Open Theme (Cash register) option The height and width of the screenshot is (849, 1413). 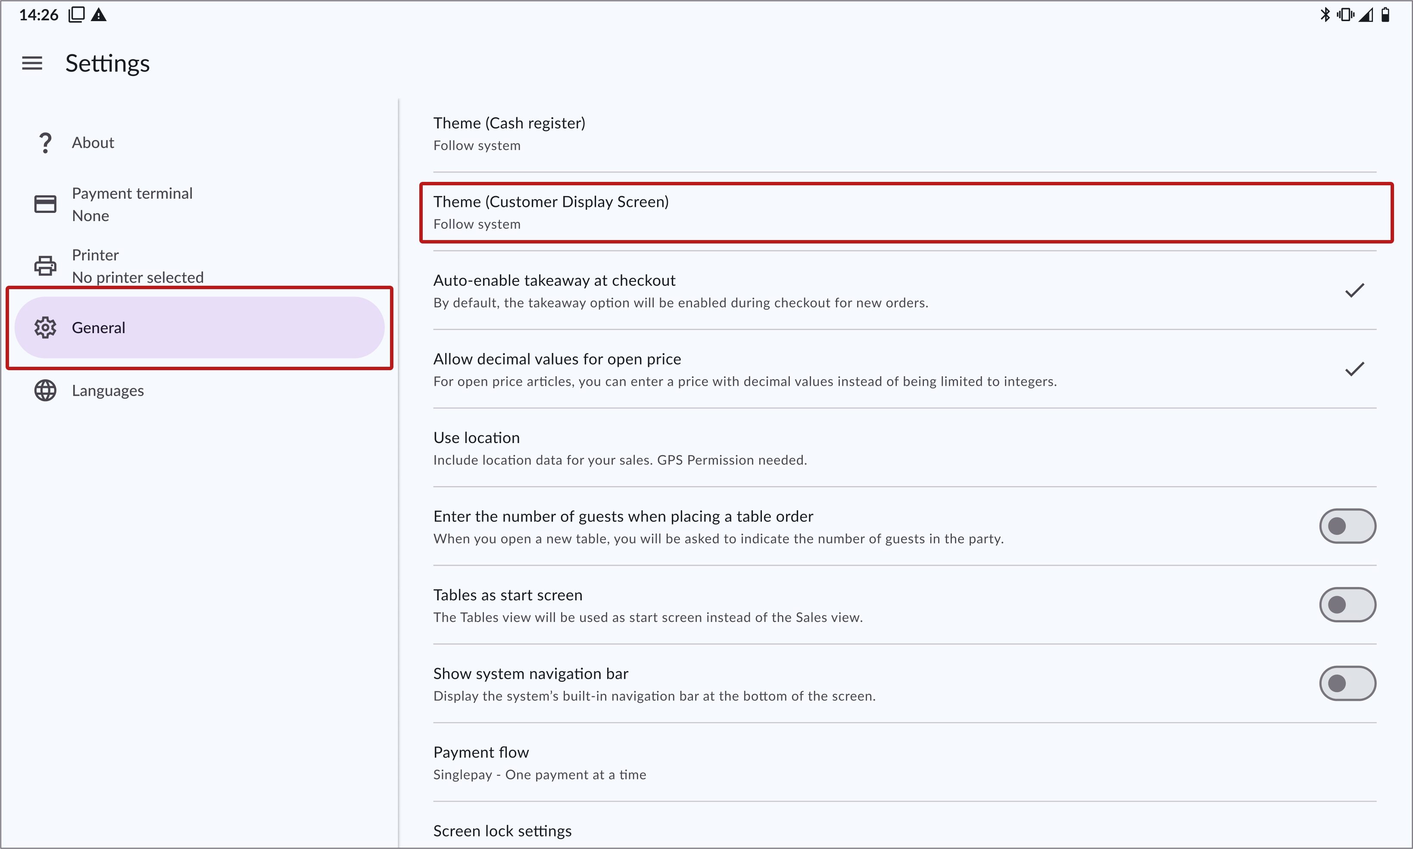pyautogui.click(x=905, y=134)
